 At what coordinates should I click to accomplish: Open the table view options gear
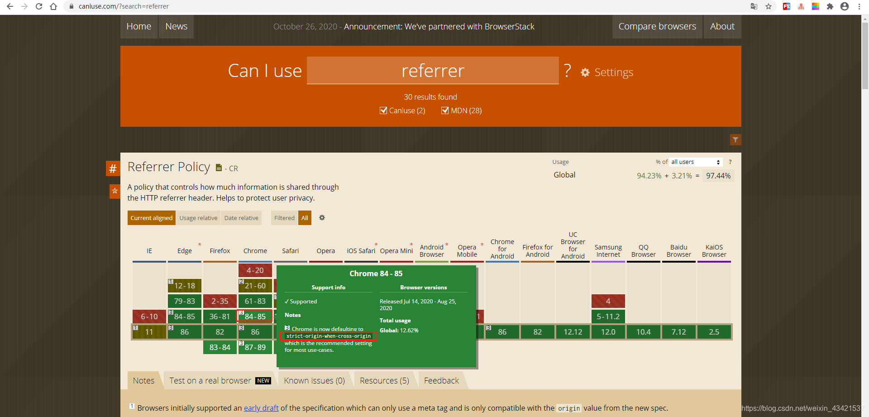(x=322, y=218)
